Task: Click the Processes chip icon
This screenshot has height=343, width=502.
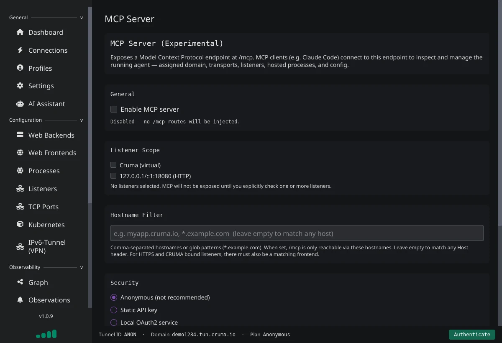Action: 20,171
